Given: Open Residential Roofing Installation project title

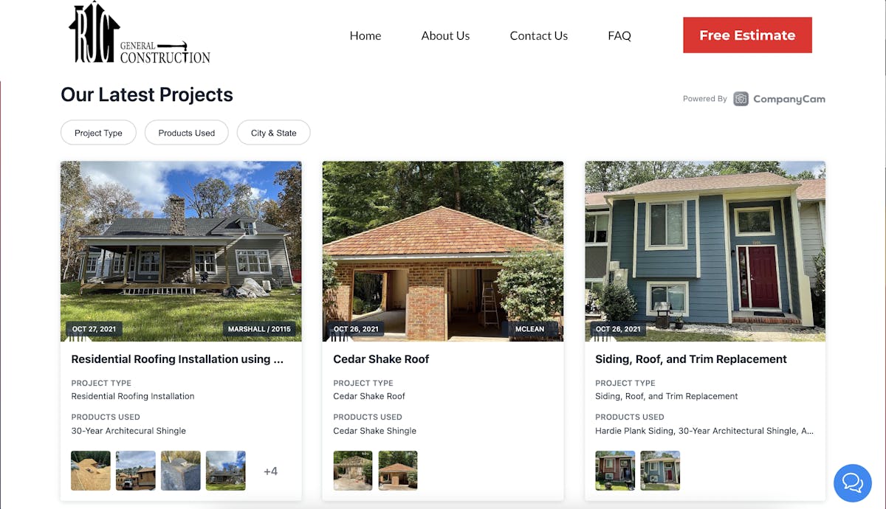Looking at the screenshot, I should click(177, 359).
